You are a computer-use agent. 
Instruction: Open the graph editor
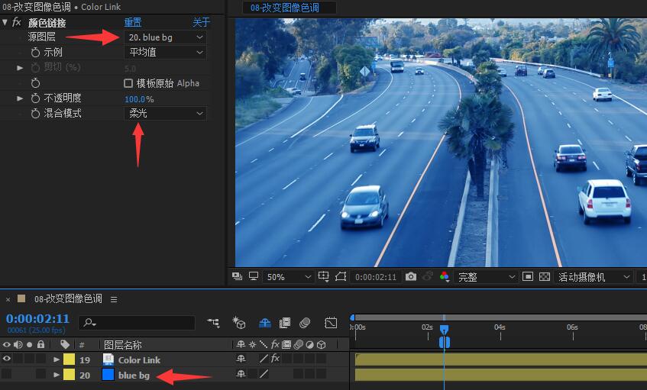point(331,323)
